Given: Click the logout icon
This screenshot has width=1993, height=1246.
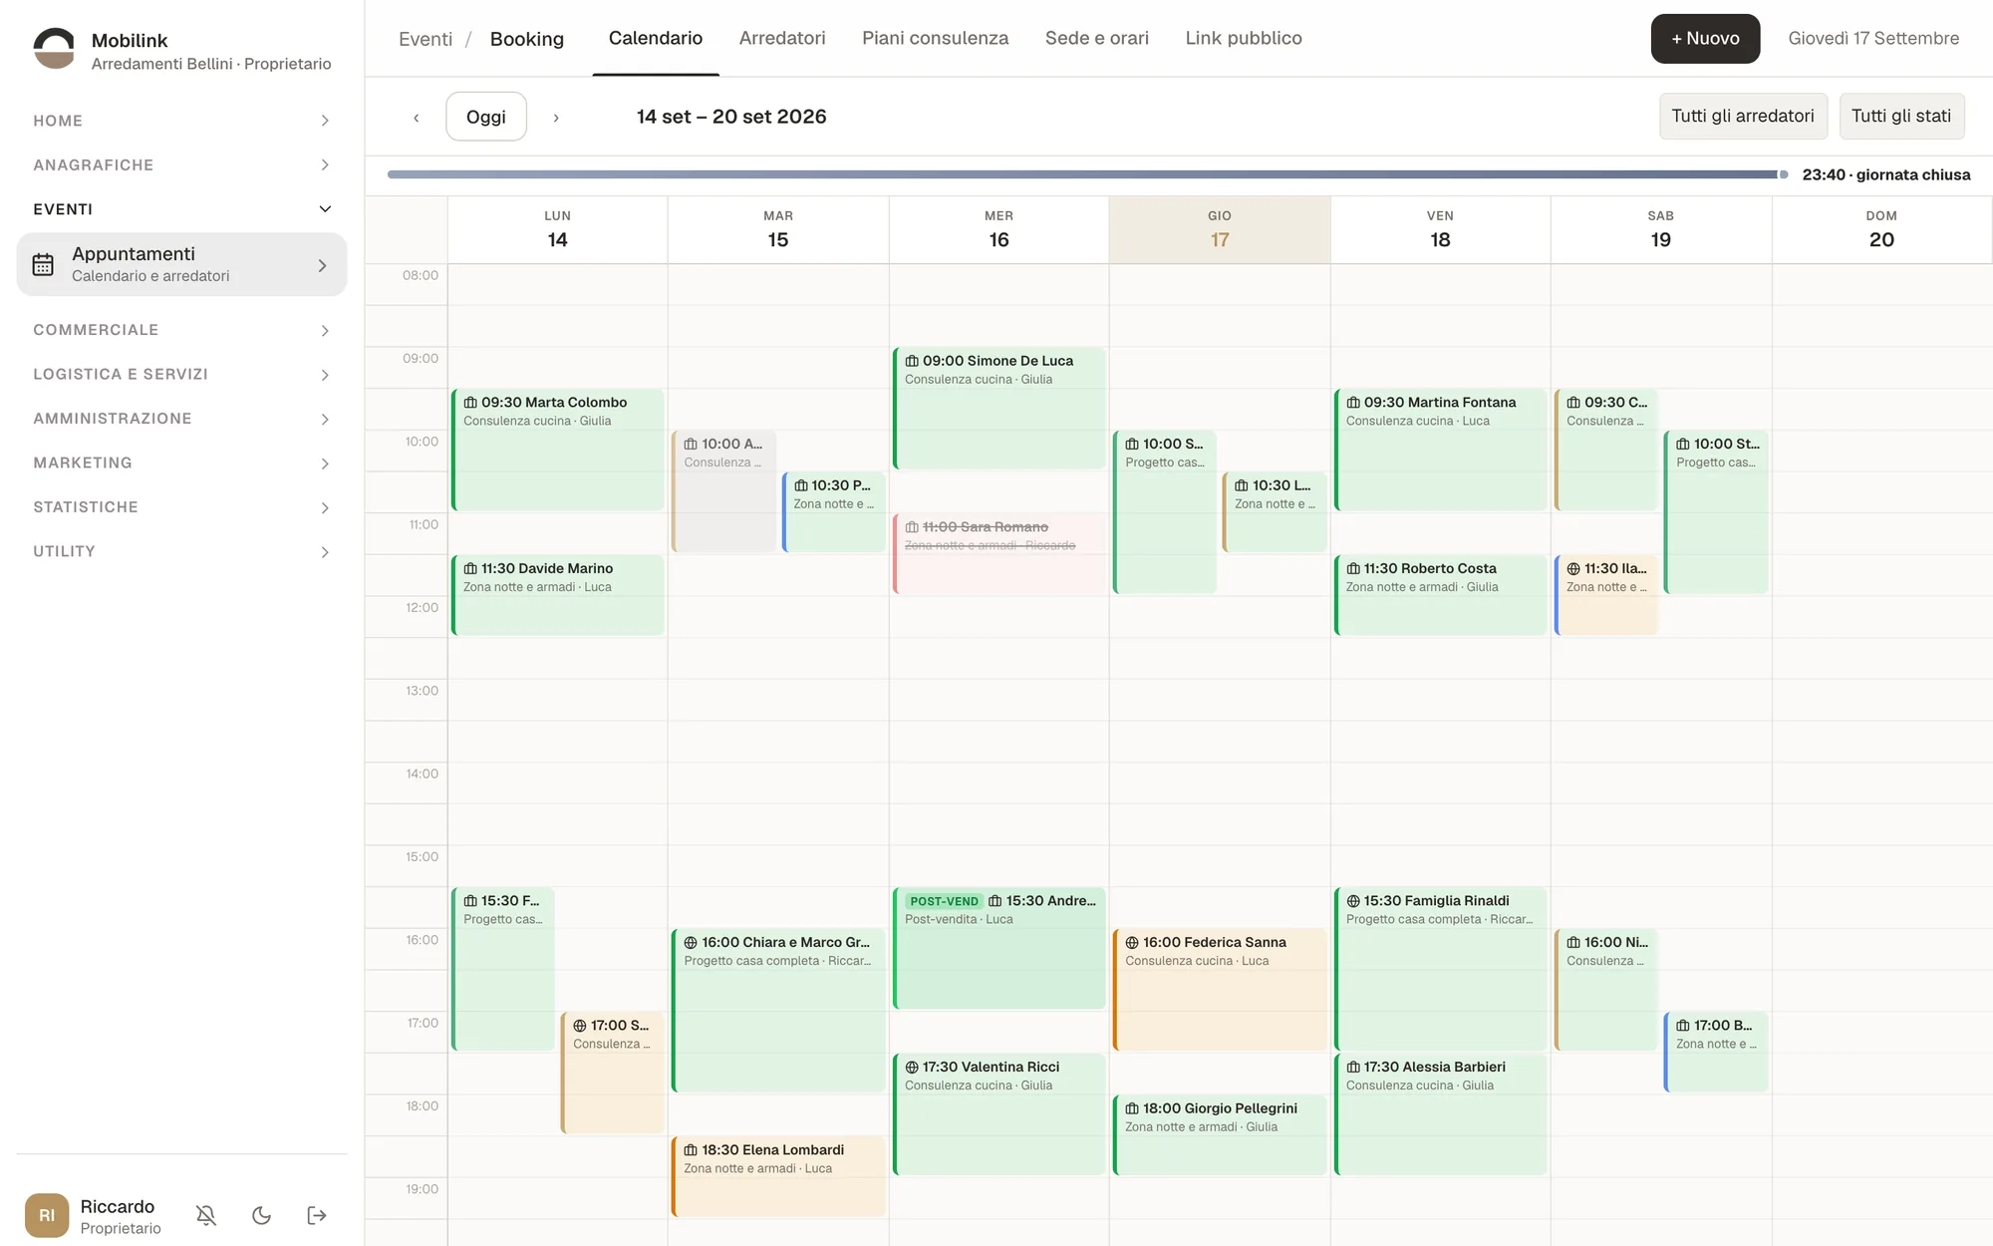Looking at the screenshot, I should [x=317, y=1215].
